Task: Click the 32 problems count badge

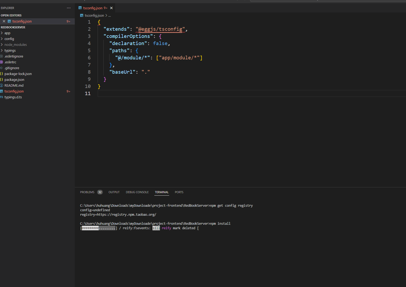Action: tap(100, 192)
